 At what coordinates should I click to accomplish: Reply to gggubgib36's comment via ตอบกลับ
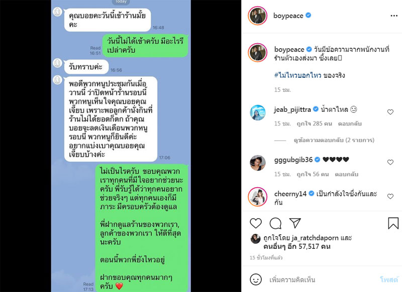tap(347, 174)
